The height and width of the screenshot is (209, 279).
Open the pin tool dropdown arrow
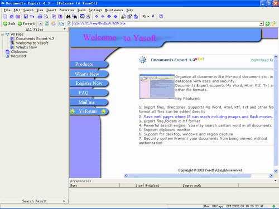point(148,17)
